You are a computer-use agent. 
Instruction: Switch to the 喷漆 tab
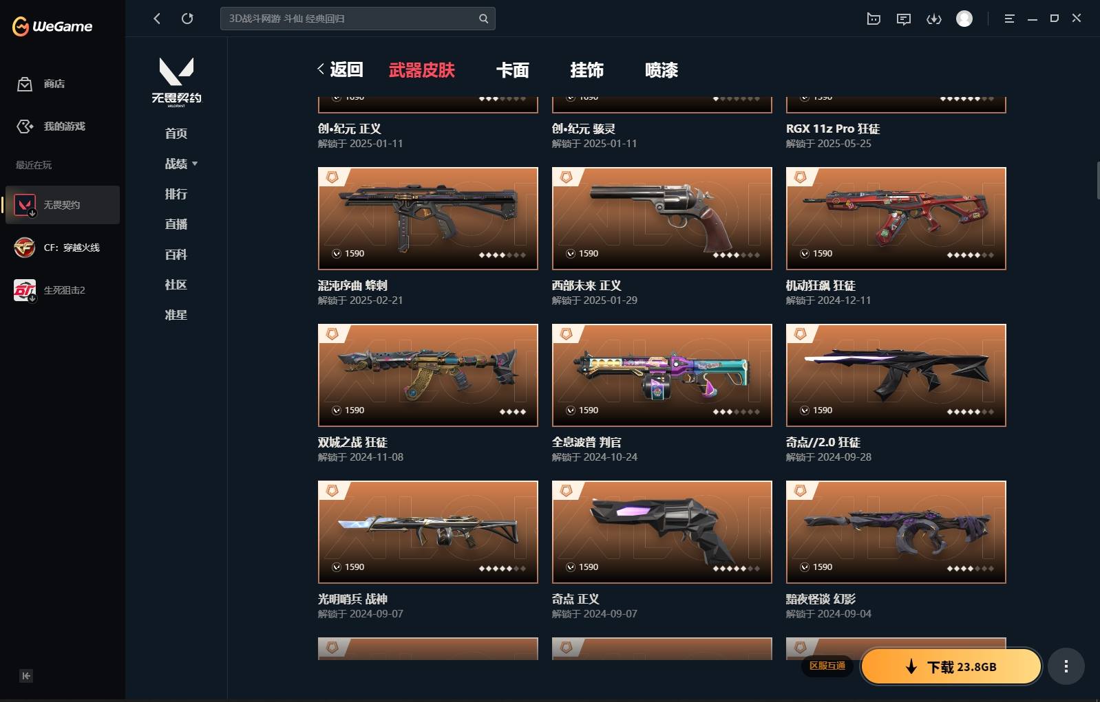(x=662, y=70)
